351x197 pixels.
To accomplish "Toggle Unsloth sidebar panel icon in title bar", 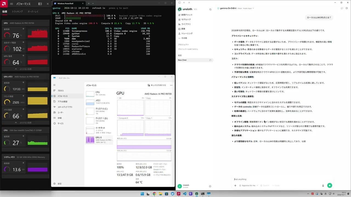I will pyautogui.click(x=180, y=2).
